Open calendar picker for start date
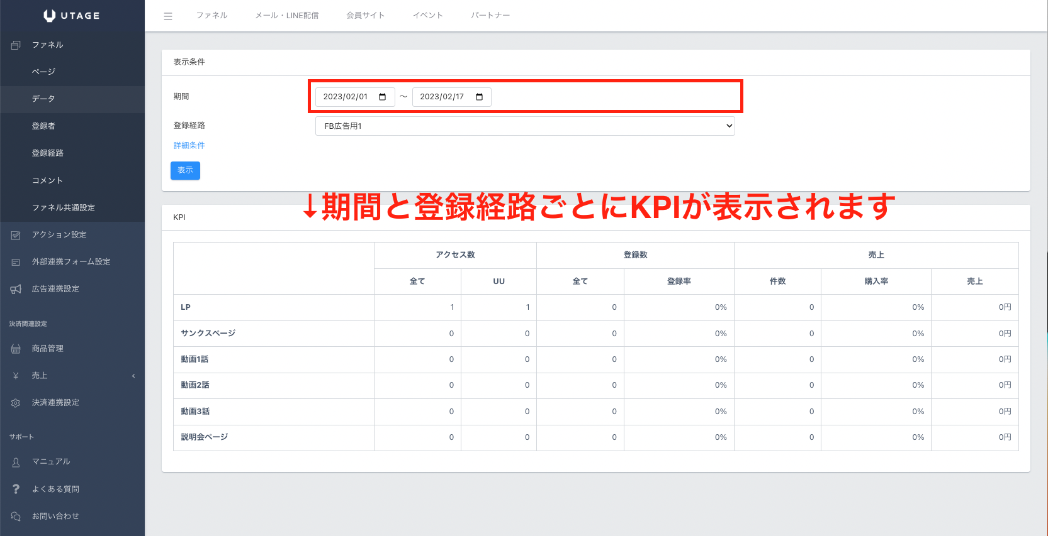1048x536 pixels. 382,97
